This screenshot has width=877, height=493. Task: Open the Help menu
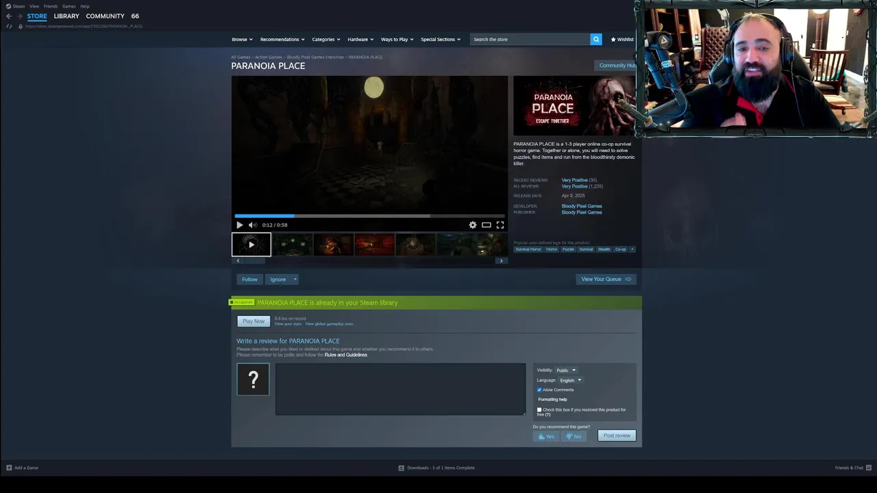tap(85, 6)
